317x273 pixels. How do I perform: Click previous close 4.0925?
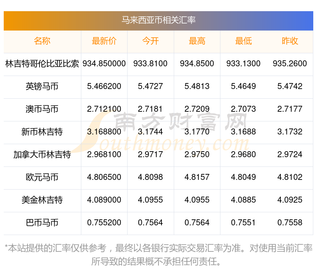tap(290, 200)
